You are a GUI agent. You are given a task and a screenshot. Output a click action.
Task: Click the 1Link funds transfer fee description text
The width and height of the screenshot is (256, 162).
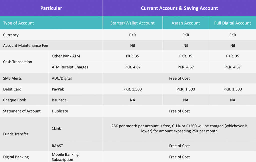click(x=179, y=128)
